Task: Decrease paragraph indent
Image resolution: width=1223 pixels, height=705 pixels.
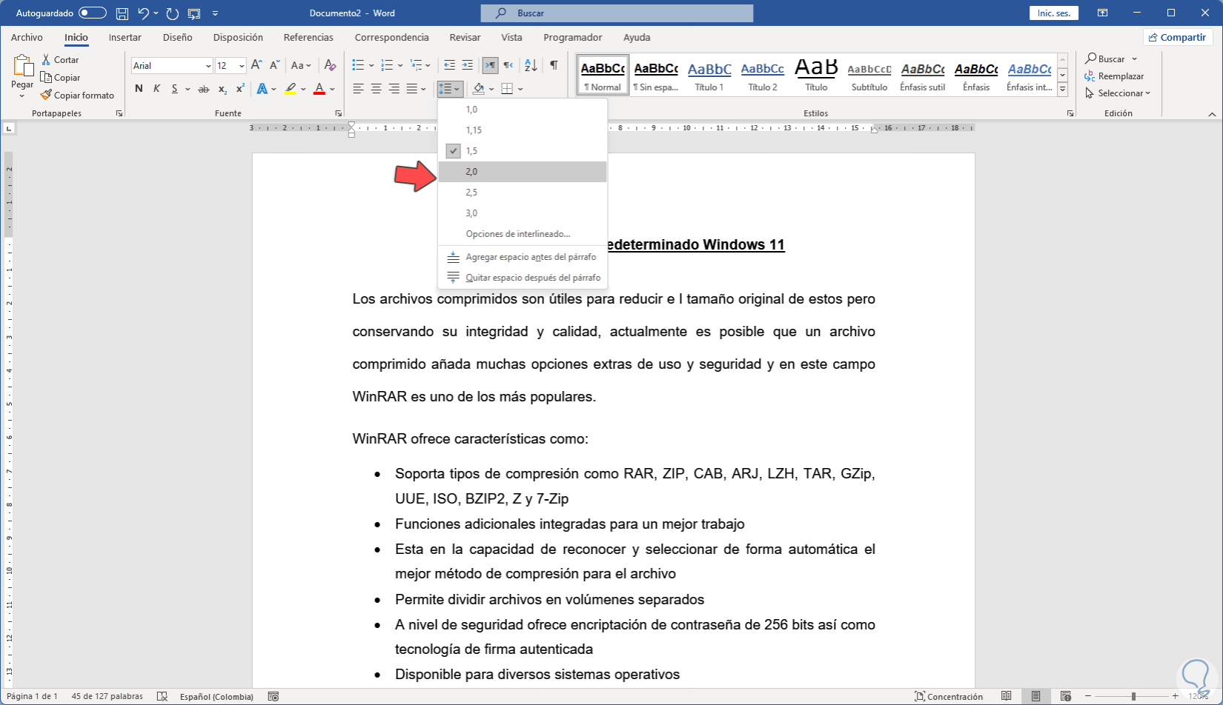Action: pyautogui.click(x=449, y=65)
